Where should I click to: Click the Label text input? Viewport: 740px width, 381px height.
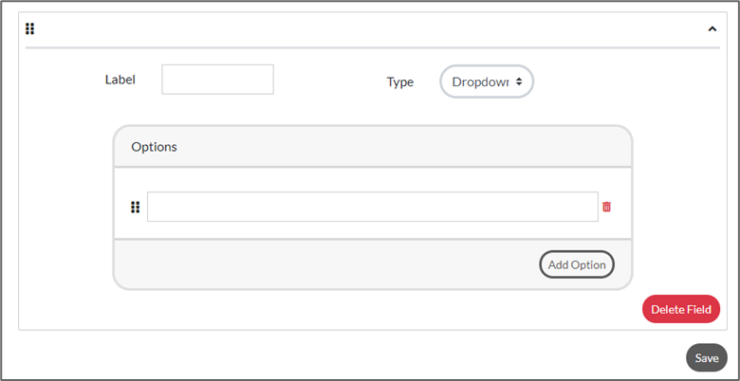pyautogui.click(x=217, y=80)
